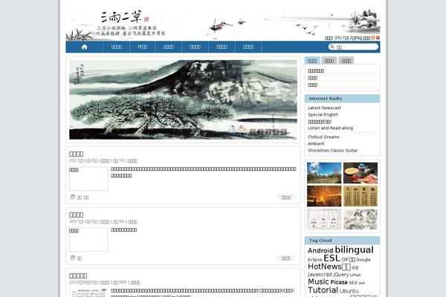This screenshot has width=446, height=297.
Task: Click the ESL tag
Action: (x=332, y=258)
